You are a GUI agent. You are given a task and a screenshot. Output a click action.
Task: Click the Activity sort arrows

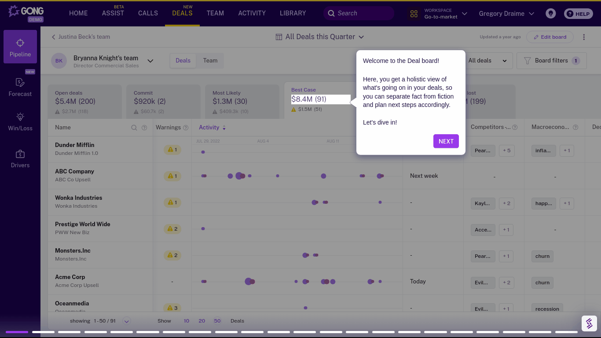point(224,128)
